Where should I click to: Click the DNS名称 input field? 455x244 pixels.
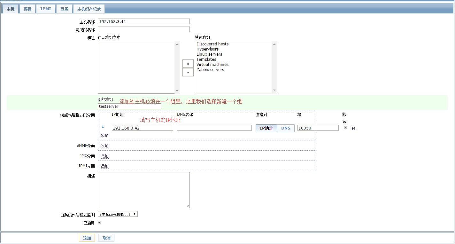coord(214,128)
